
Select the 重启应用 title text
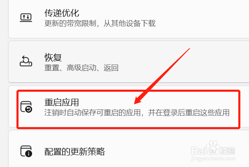tap(62, 102)
